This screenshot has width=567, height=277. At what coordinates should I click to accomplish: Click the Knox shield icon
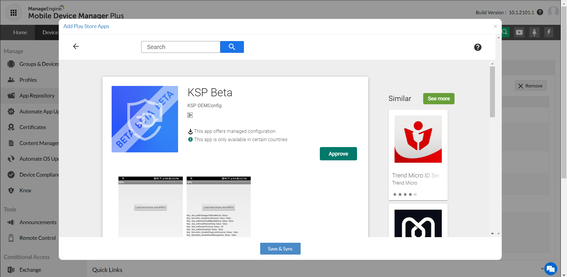coord(11,190)
